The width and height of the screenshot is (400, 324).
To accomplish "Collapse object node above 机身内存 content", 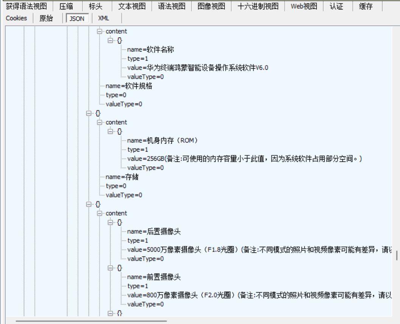I will (x=89, y=113).
